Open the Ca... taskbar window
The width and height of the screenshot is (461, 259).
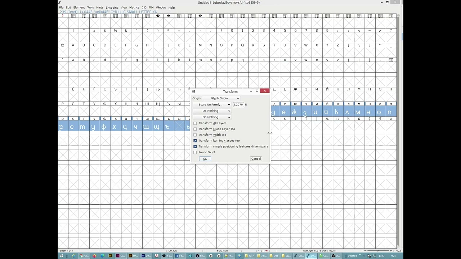(324, 256)
